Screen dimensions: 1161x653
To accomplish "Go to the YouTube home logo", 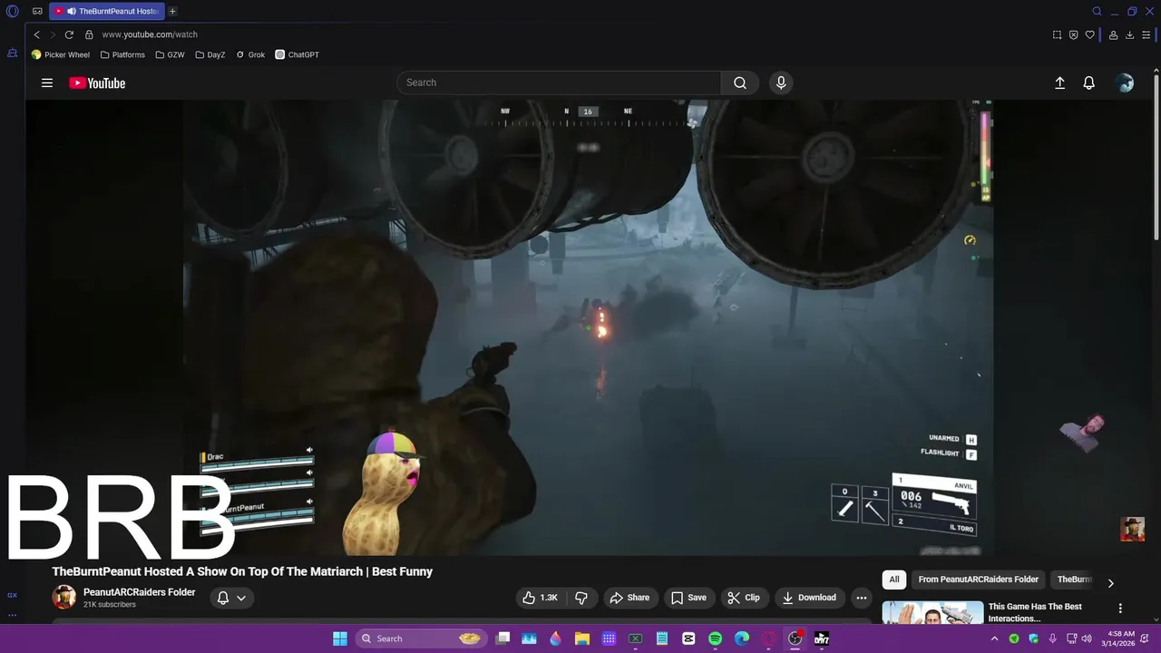I will pyautogui.click(x=97, y=83).
